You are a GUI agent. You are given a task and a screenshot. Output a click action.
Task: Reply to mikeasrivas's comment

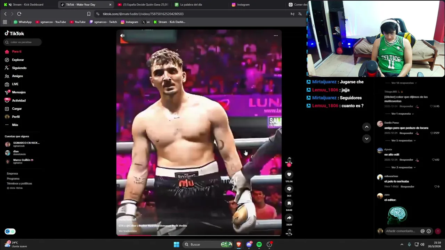[407, 186]
